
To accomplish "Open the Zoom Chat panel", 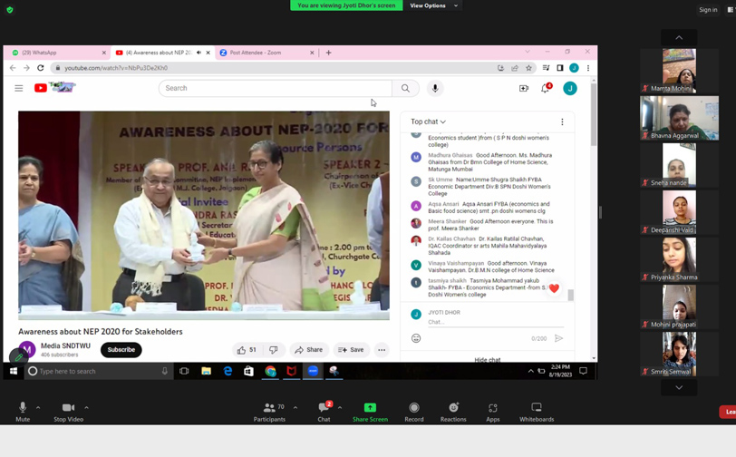I will click(324, 411).
